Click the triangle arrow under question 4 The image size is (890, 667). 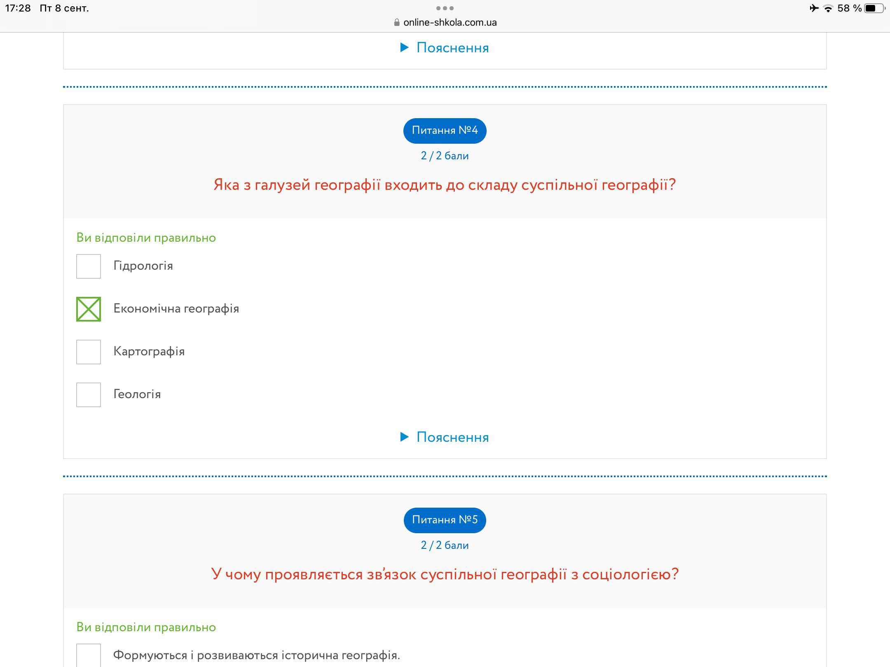click(404, 437)
